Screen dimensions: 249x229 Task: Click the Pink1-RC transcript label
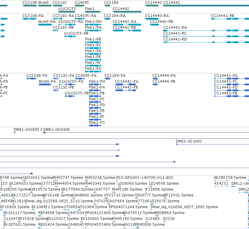(93, 45)
